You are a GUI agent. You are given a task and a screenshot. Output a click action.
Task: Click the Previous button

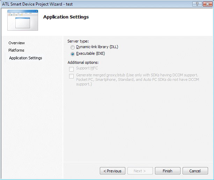112,171
